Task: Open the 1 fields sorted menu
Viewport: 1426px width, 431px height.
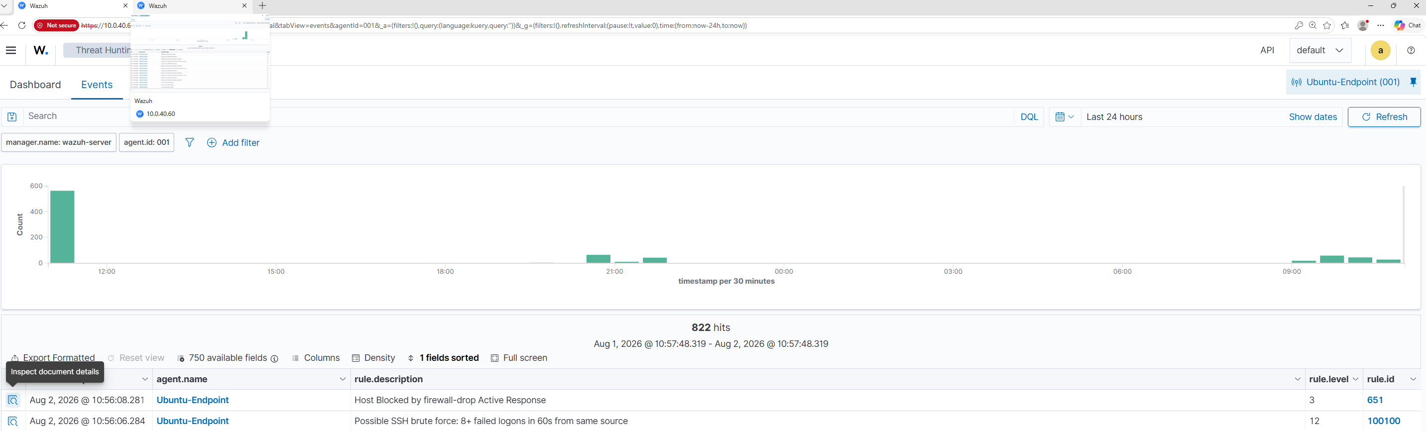Action: coord(443,358)
